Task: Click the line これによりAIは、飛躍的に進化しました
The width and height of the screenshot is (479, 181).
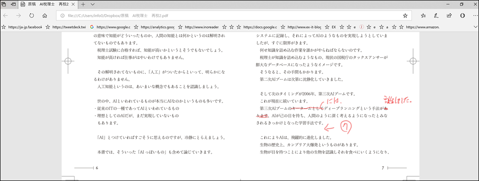Action: coord(296,138)
